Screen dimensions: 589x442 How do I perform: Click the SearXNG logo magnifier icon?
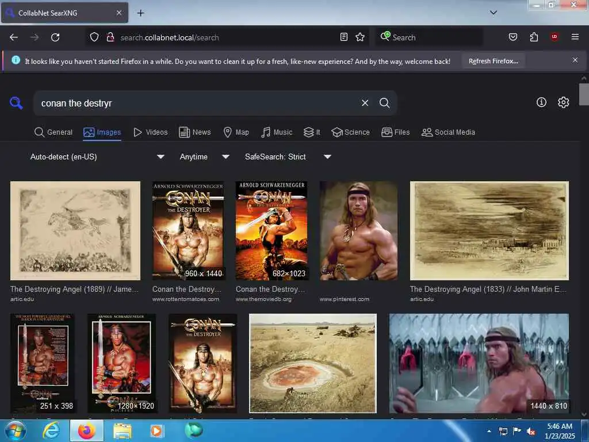pos(16,102)
